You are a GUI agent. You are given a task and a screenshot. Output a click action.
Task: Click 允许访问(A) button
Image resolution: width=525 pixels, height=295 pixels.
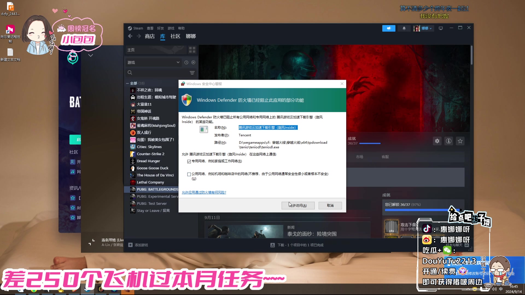[298, 205]
